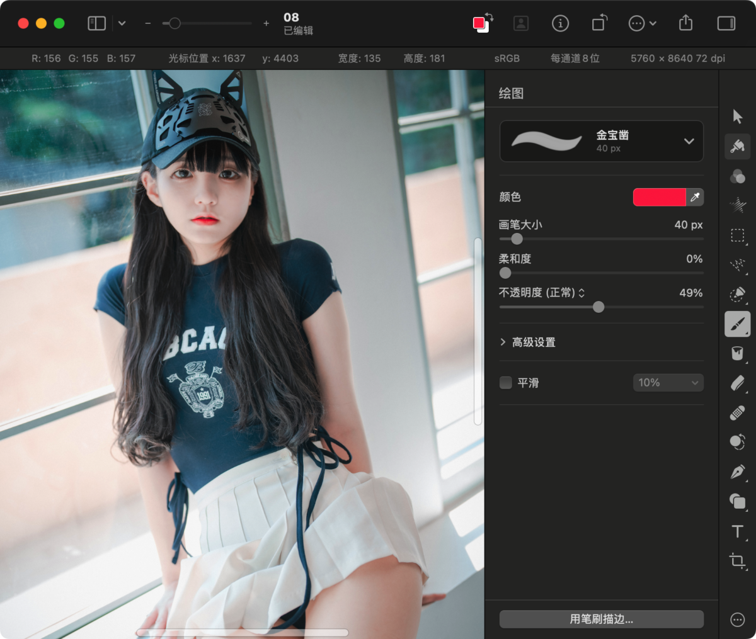Click the 5760 × 8640 72 dpi text

pos(678,59)
